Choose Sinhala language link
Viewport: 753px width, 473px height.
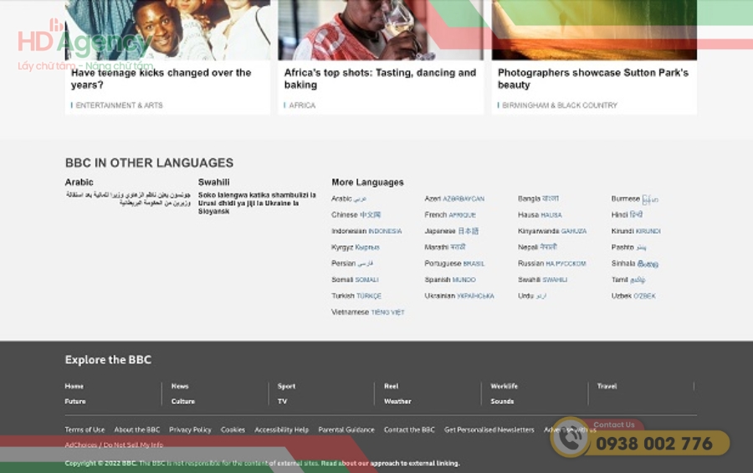coord(634,264)
